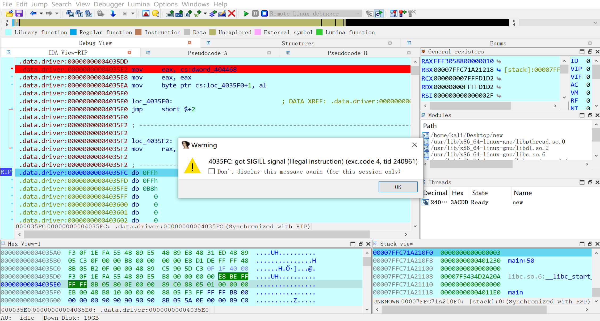Click the yellow circle hourglass icon
The image size is (600, 321).
(x=156, y=13)
